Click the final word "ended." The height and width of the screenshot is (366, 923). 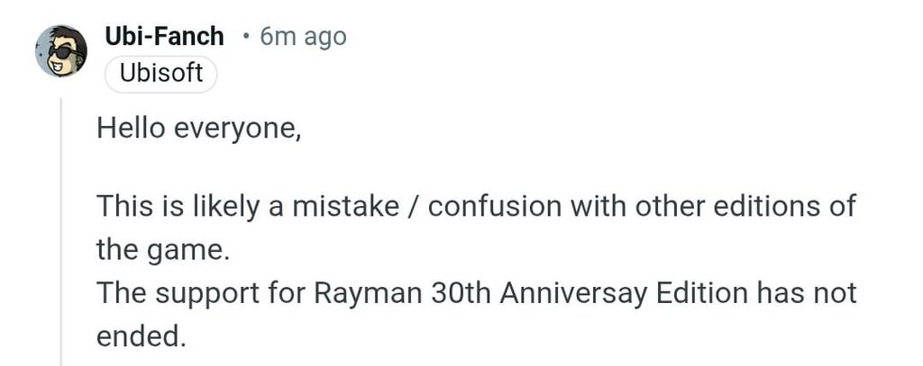[141, 336]
